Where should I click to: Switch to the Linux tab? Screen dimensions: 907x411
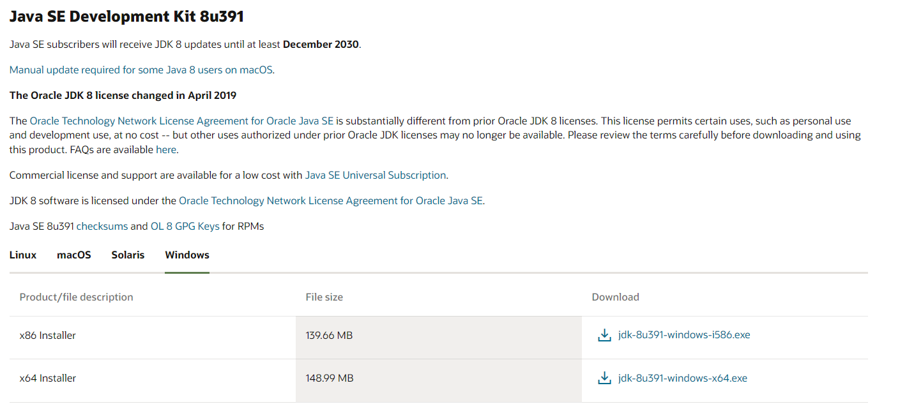[23, 255]
